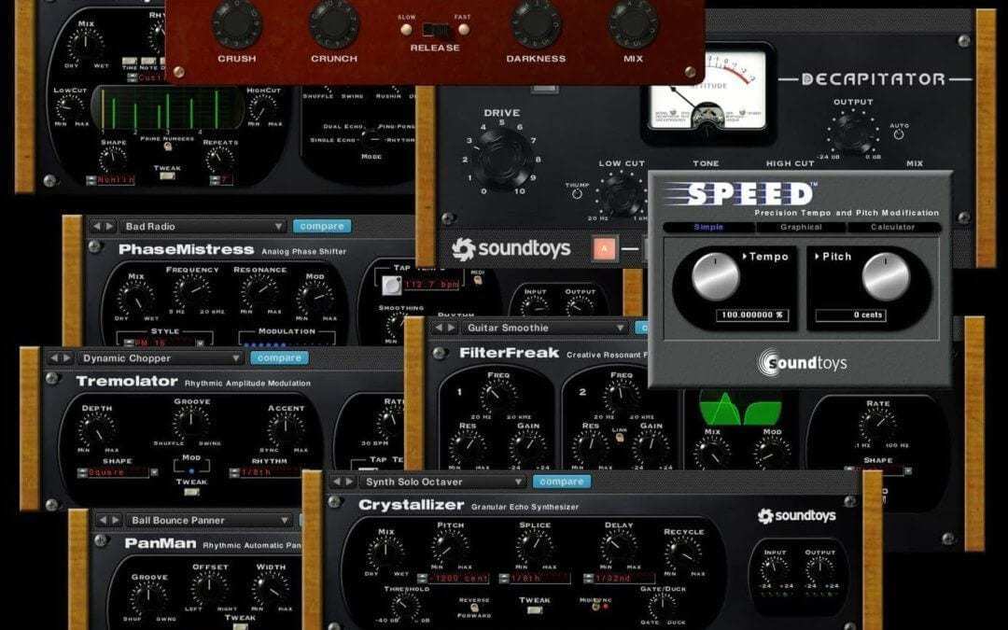Screen dimensions: 1008x630
Task: Open the Style dropdown arrow in PhaseMistress
Action: click(x=201, y=343)
